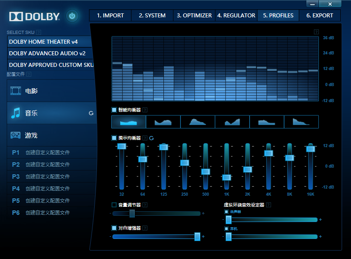The width and height of the screenshot is (351, 259).
Task: Create custom profile P3
Action: [52, 177]
